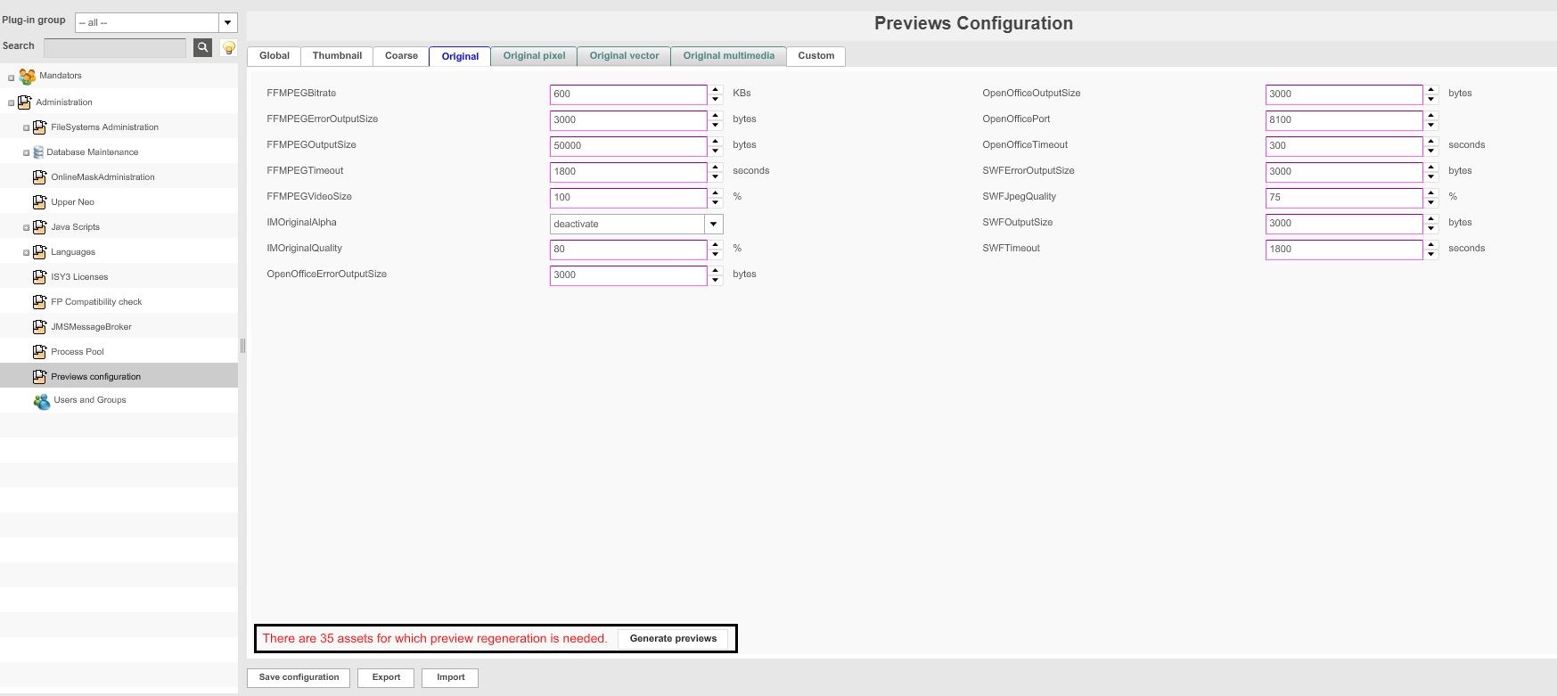Click the OnlineMaskAdministration icon

click(x=39, y=177)
